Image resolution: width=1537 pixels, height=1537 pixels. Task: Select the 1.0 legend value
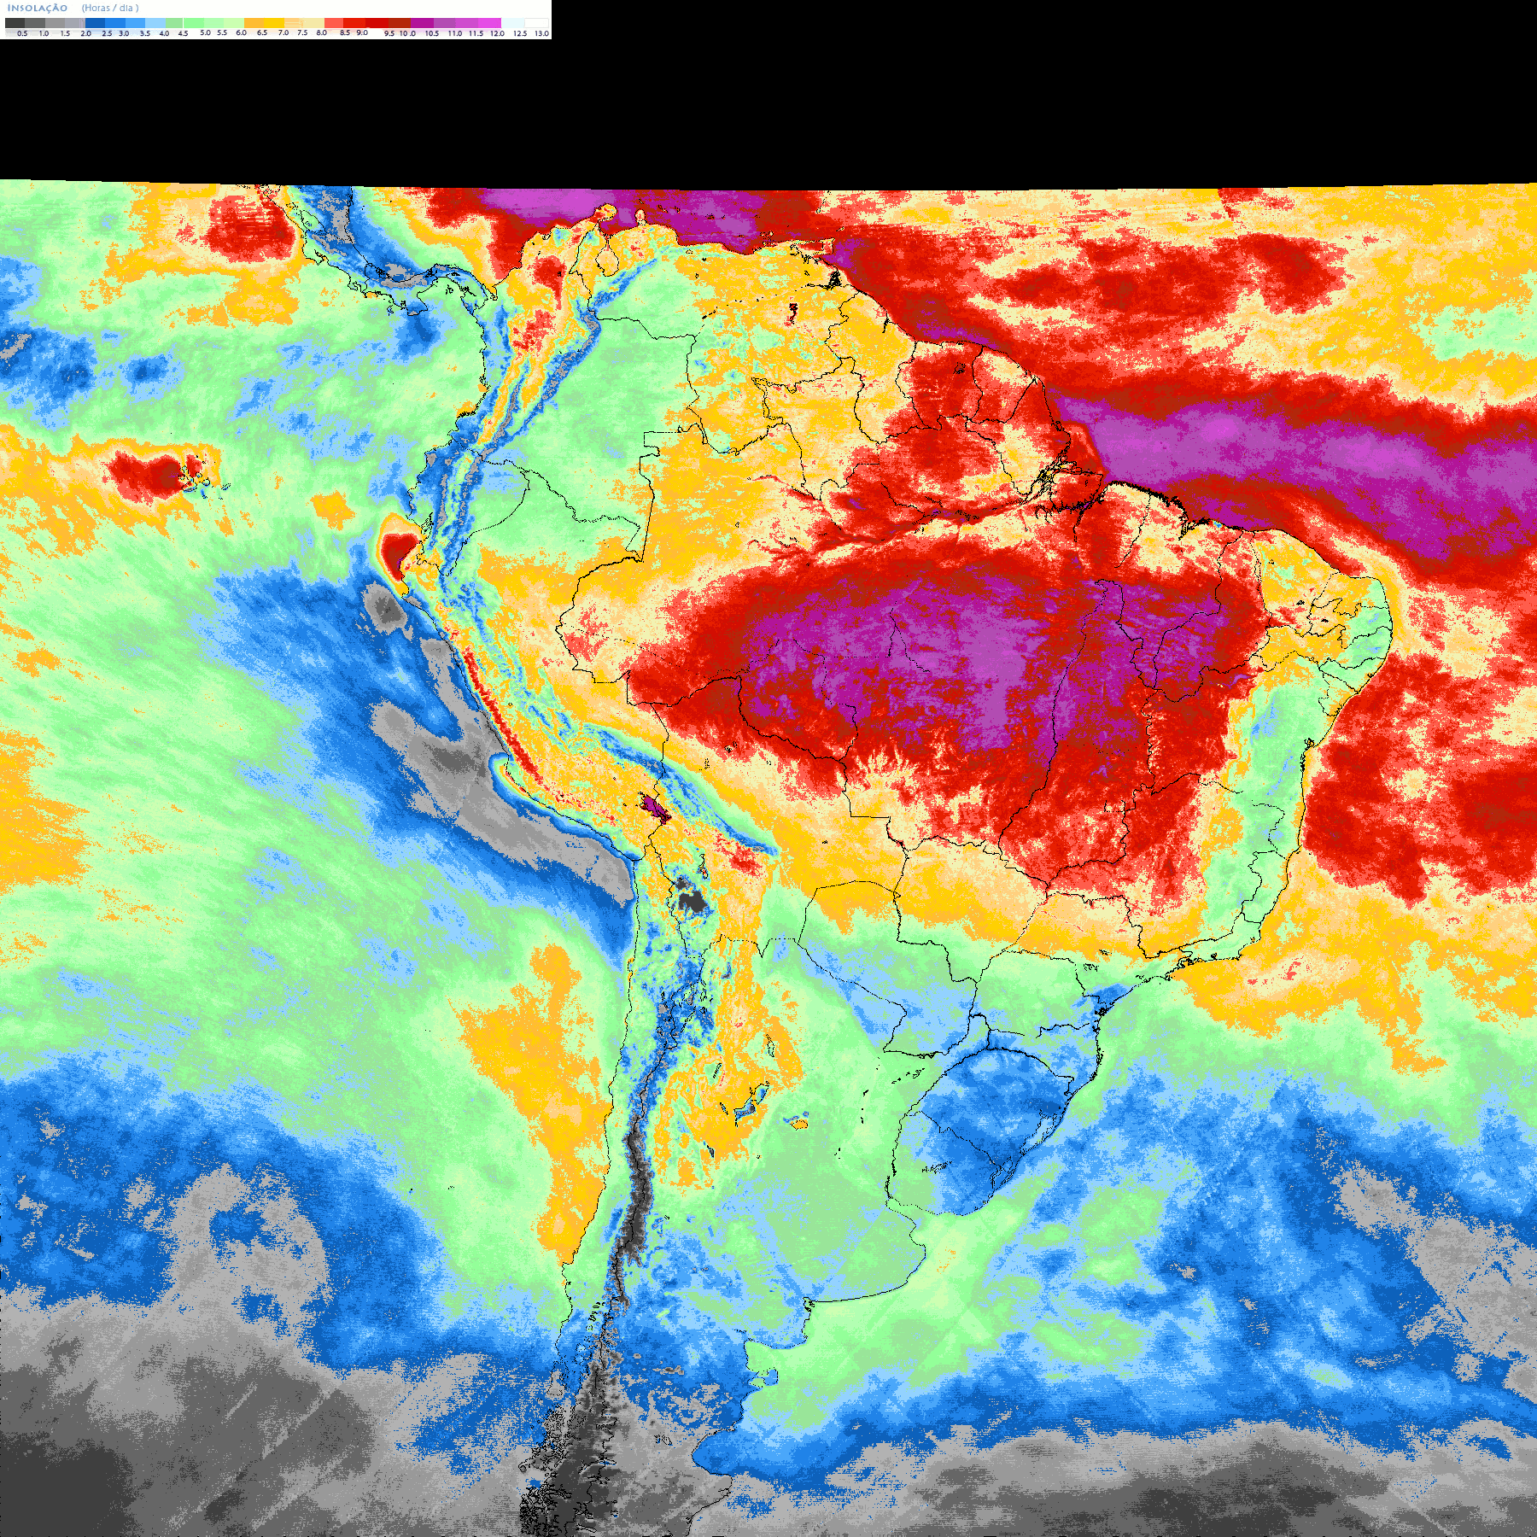[x=44, y=33]
